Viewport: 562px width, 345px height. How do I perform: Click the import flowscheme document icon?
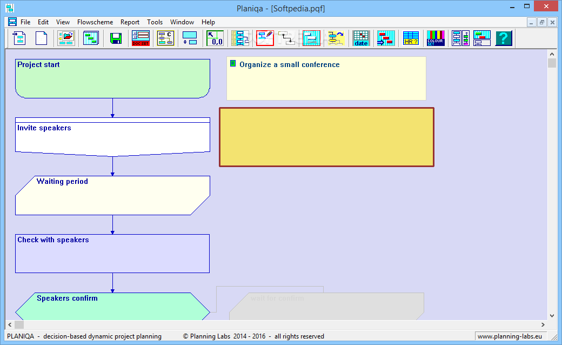tap(19, 38)
